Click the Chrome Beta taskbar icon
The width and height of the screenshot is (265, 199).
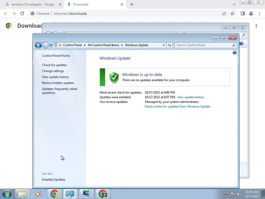(103, 194)
